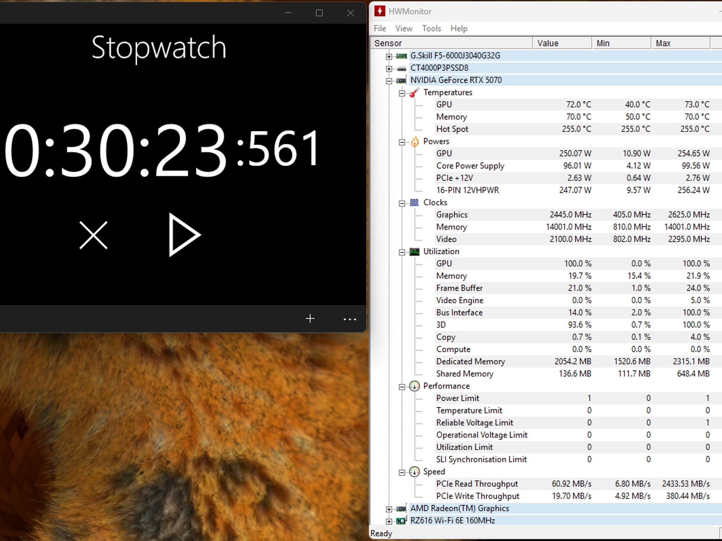Screen dimensions: 722x541
Task: Click the HWMonitor lightning logo icon
Action: click(380, 11)
